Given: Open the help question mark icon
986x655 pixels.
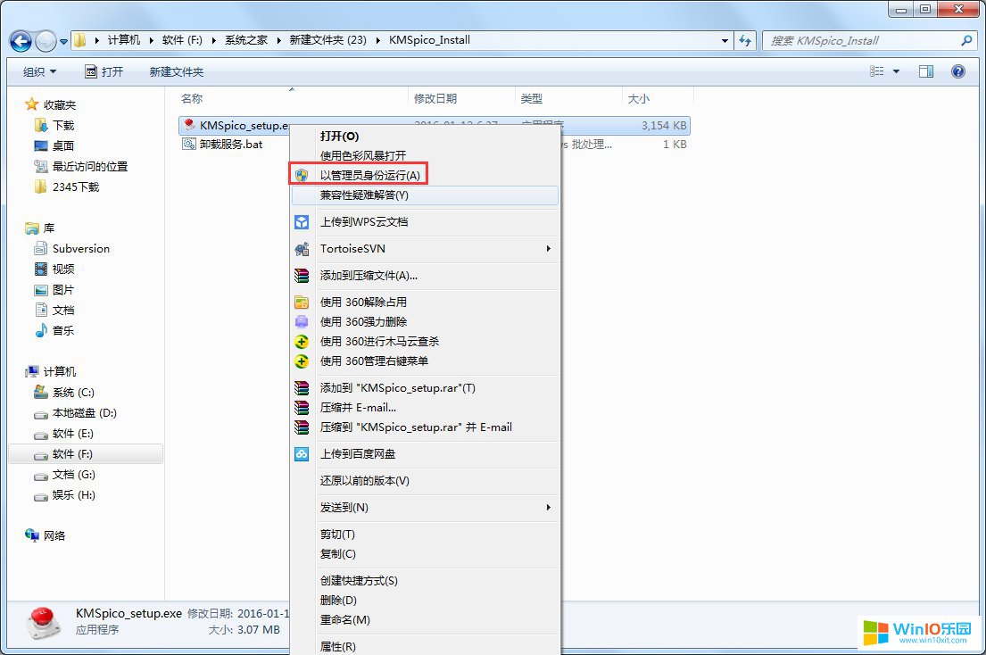Looking at the screenshot, I should click(x=957, y=71).
